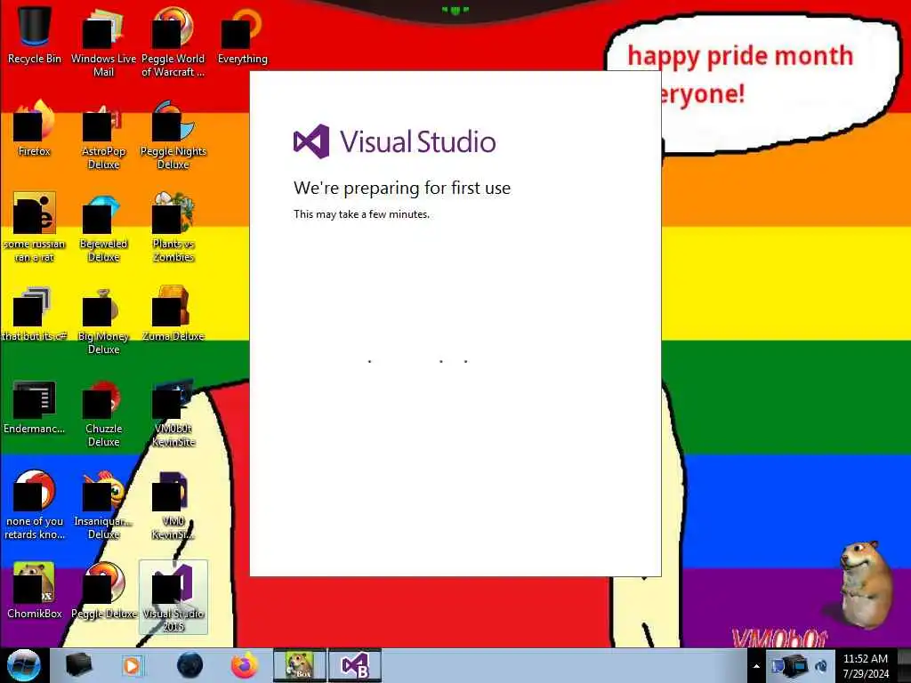This screenshot has width=911, height=683.
Task: Launch Firefox from the taskbar
Action: (245, 665)
